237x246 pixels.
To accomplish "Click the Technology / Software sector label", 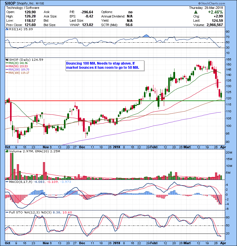I will pyautogui.click(x=23, y=8).
